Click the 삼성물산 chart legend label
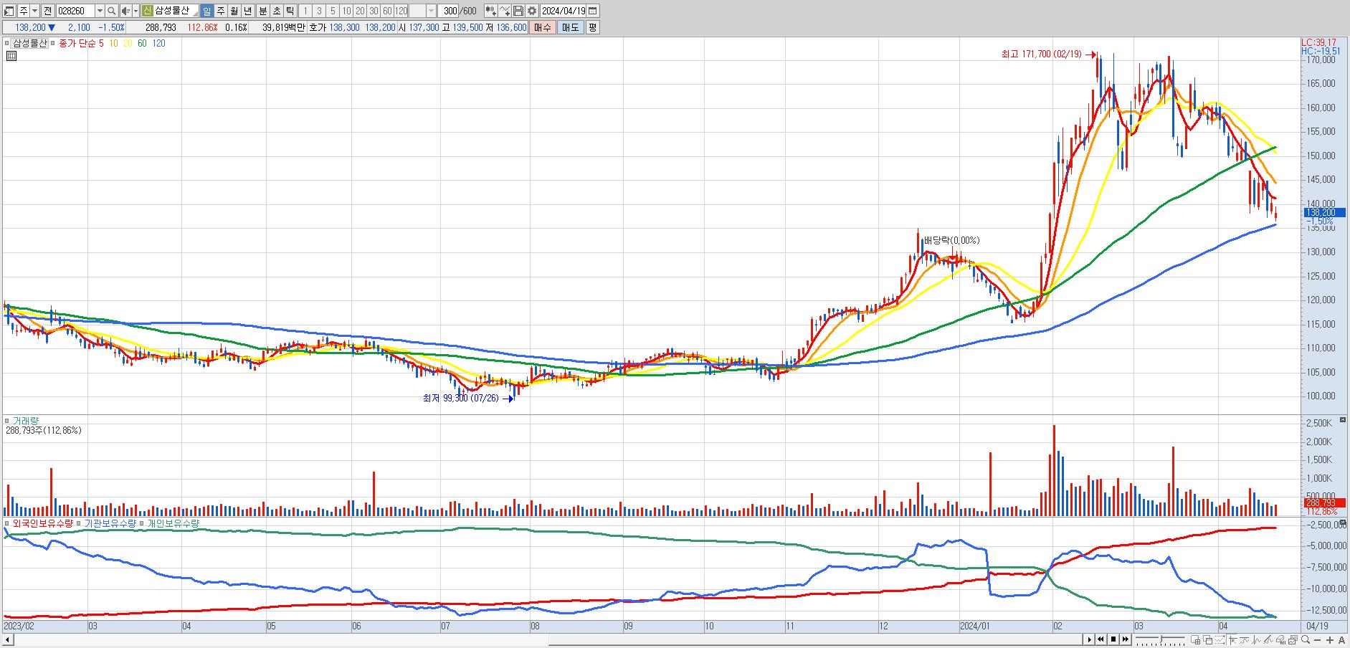The width and height of the screenshot is (1350, 648). 30,43
